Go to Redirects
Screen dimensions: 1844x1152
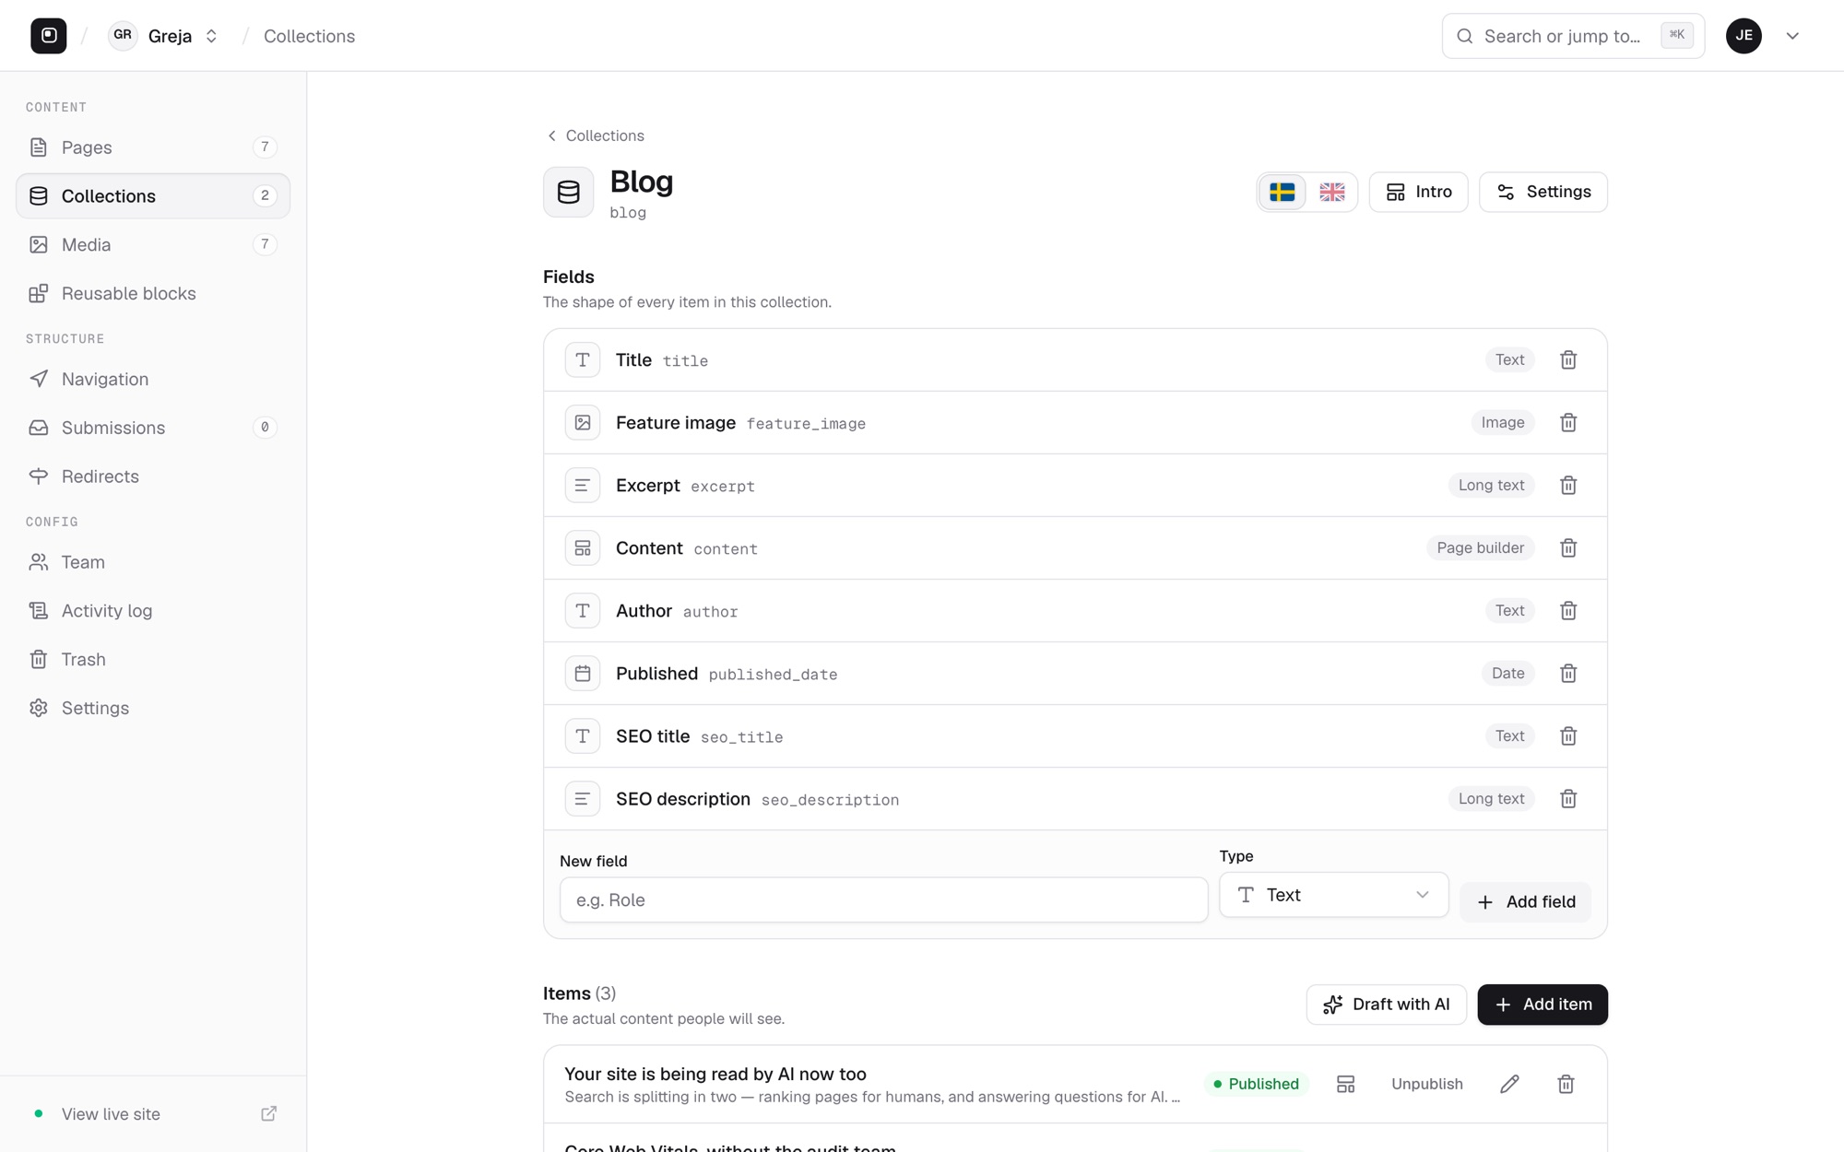point(153,476)
